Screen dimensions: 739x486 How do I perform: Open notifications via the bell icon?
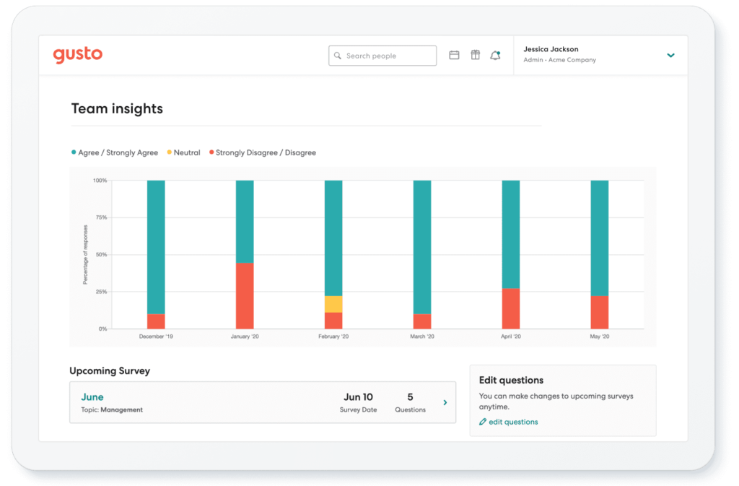pos(495,54)
